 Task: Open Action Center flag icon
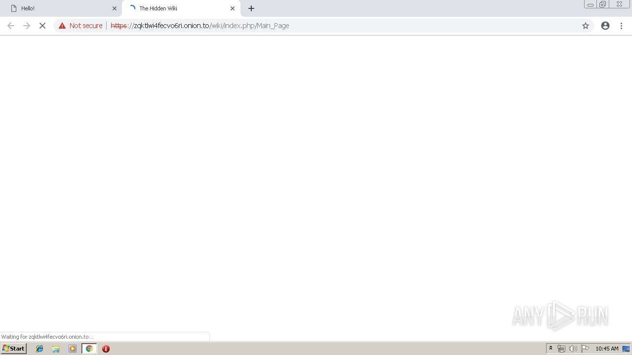coord(585,349)
